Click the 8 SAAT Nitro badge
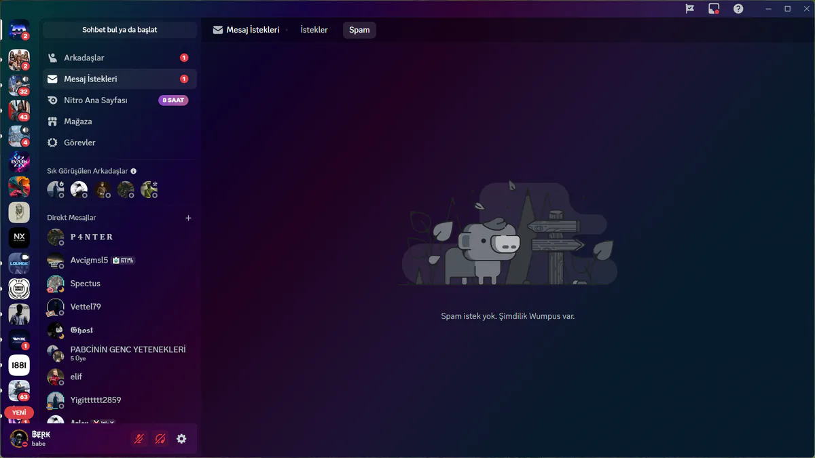This screenshot has width=815, height=458. [x=173, y=100]
